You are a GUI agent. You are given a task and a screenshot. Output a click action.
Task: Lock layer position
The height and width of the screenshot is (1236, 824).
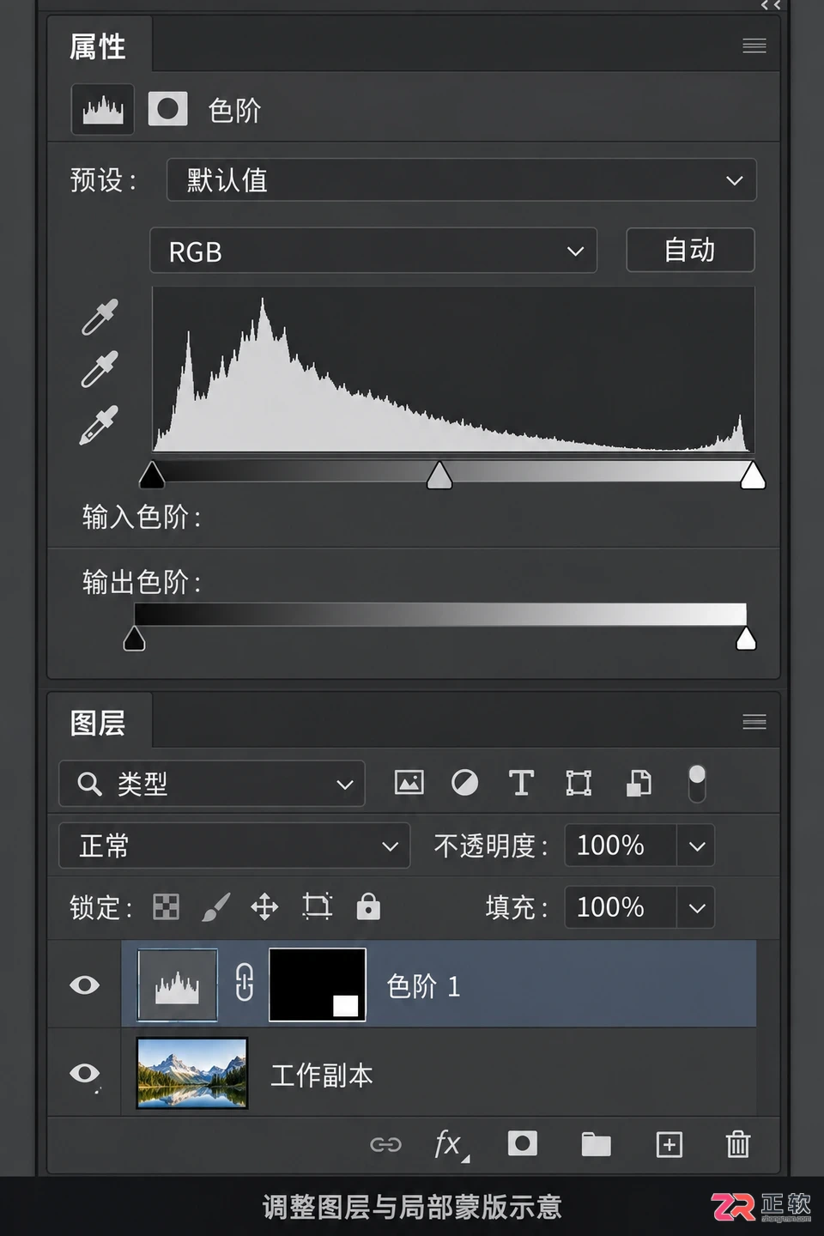coord(264,906)
